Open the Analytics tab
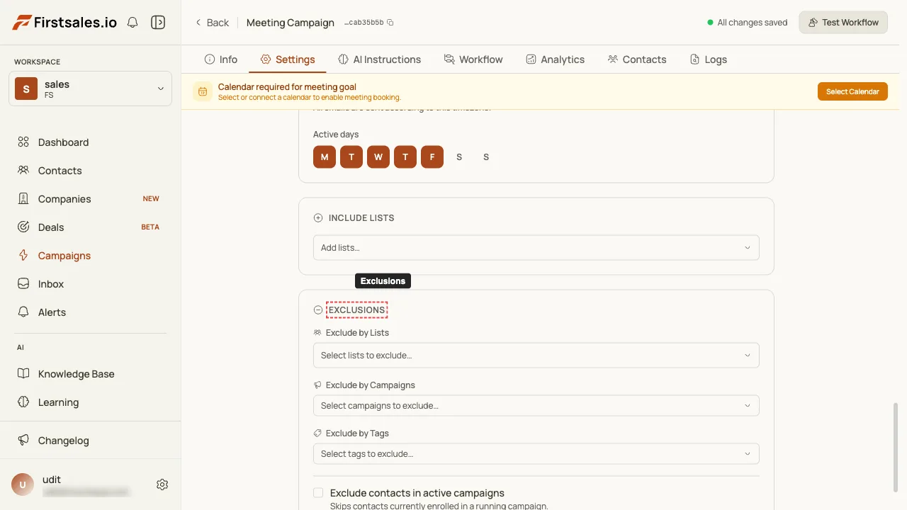Screen dimensions: 907x510 click(x=555, y=59)
